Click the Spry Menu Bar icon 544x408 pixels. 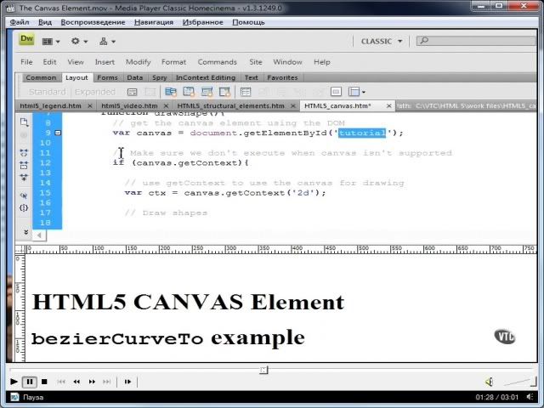point(171,92)
